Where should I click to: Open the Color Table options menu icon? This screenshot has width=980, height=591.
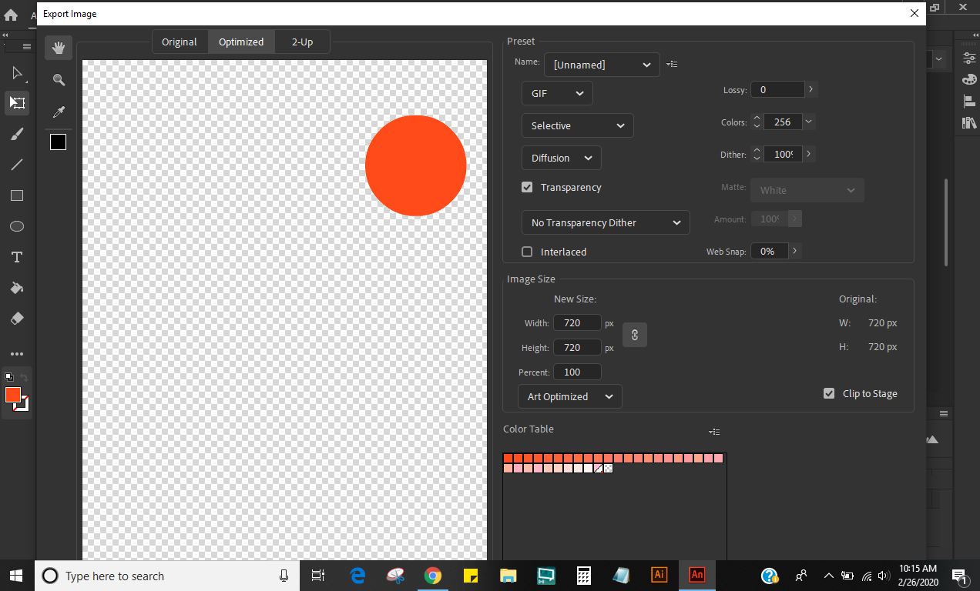[714, 432]
